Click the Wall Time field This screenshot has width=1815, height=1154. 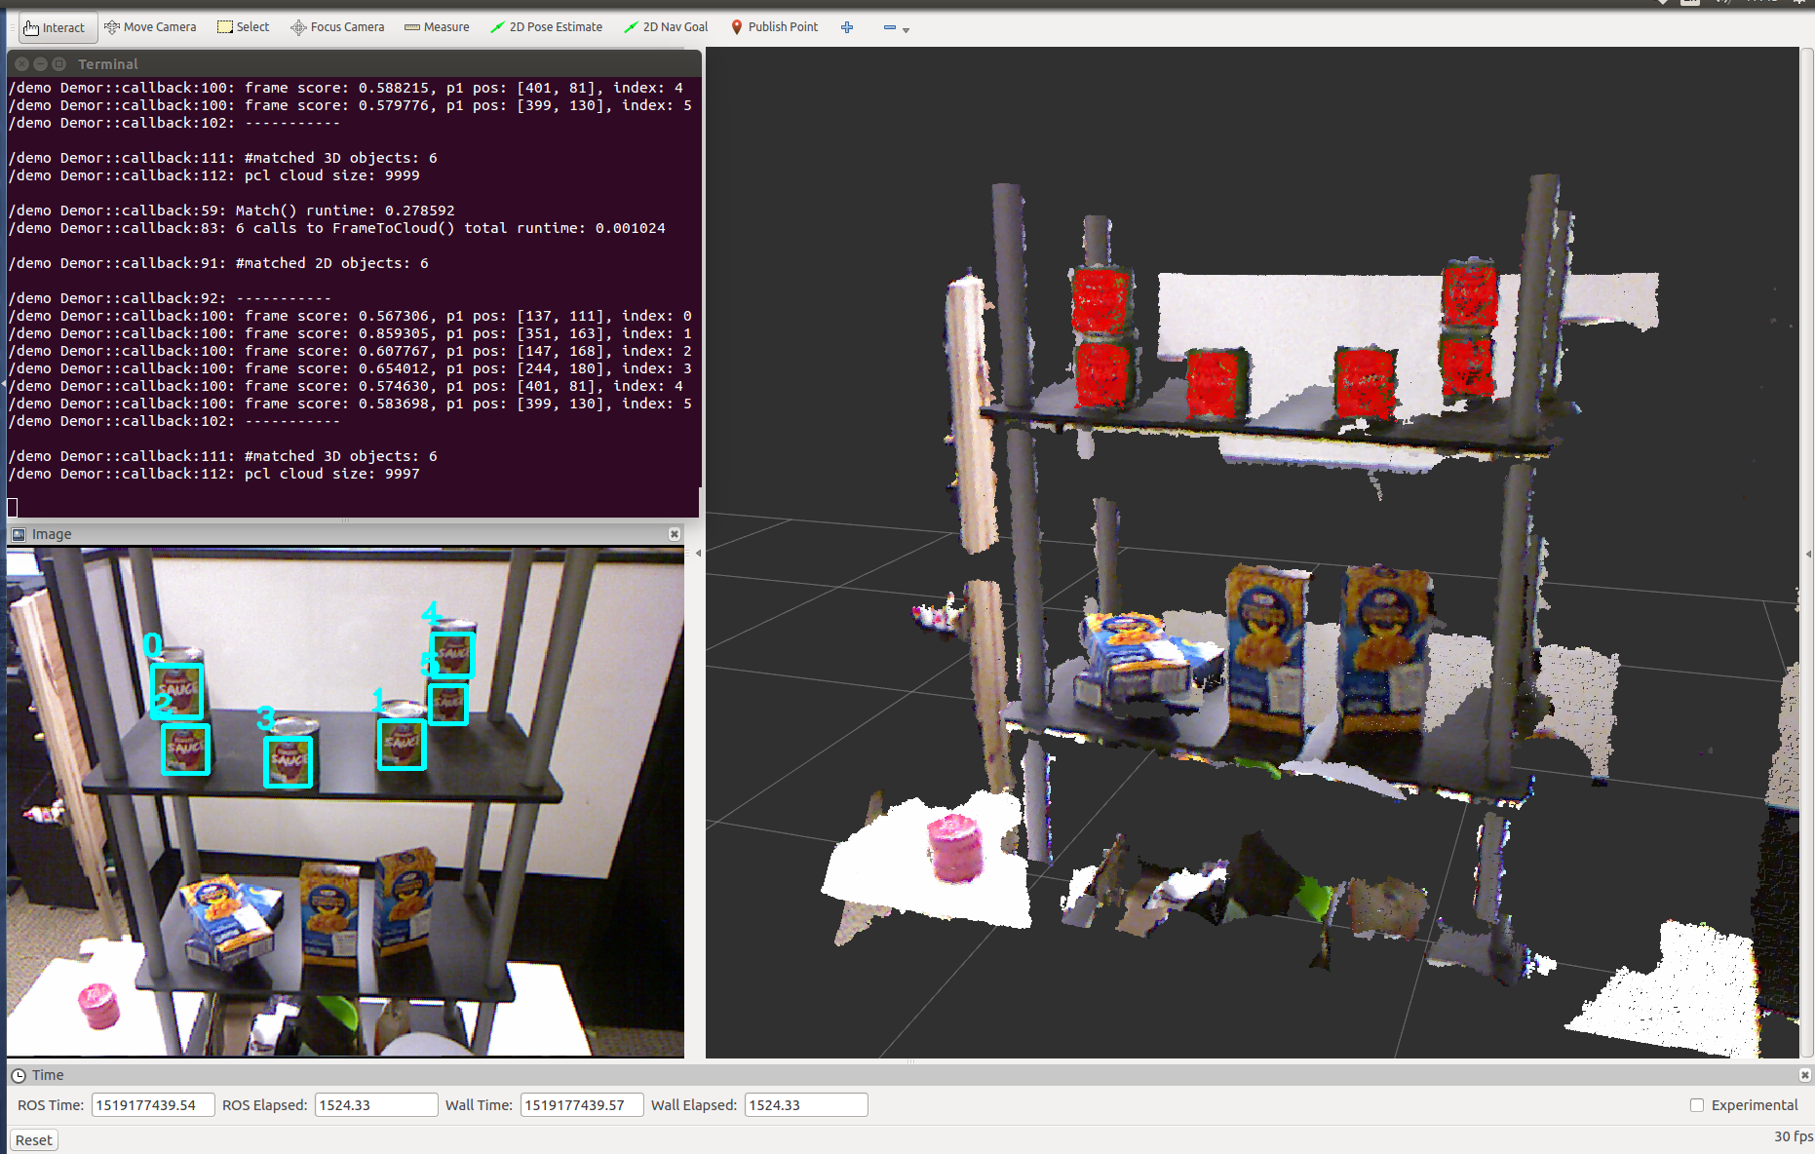(x=582, y=1105)
